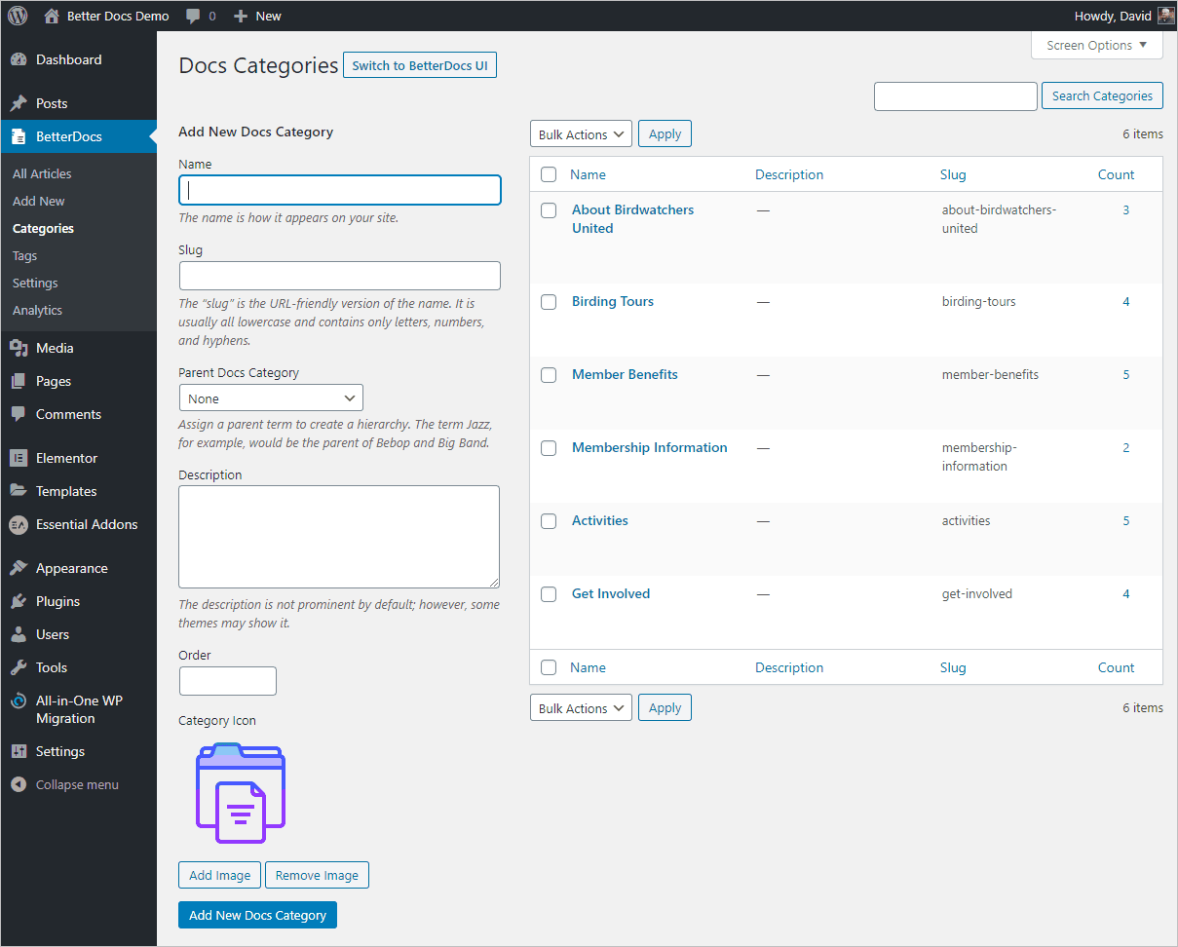The width and height of the screenshot is (1178, 947).
Task: Click the Comments icon in sidebar menu
Action: (x=19, y=414)
